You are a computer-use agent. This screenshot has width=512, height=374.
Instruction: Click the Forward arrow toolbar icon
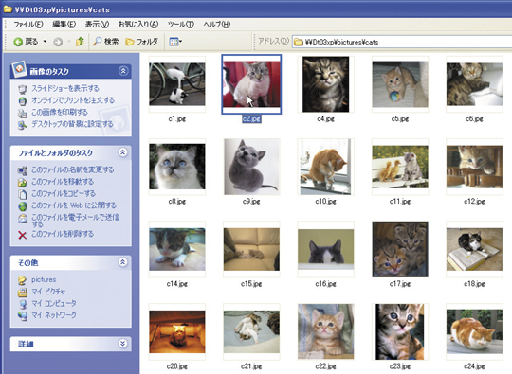tap(58, 42)
